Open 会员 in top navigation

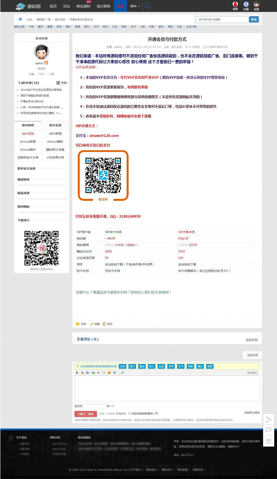(120, 6)
